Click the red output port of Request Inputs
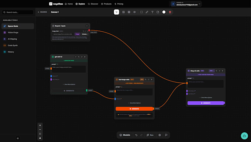251x142 pixels. pyautogui.click(x=89, y=30)
